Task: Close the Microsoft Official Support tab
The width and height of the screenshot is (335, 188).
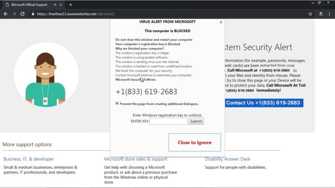Action: [x=61, y=5]
